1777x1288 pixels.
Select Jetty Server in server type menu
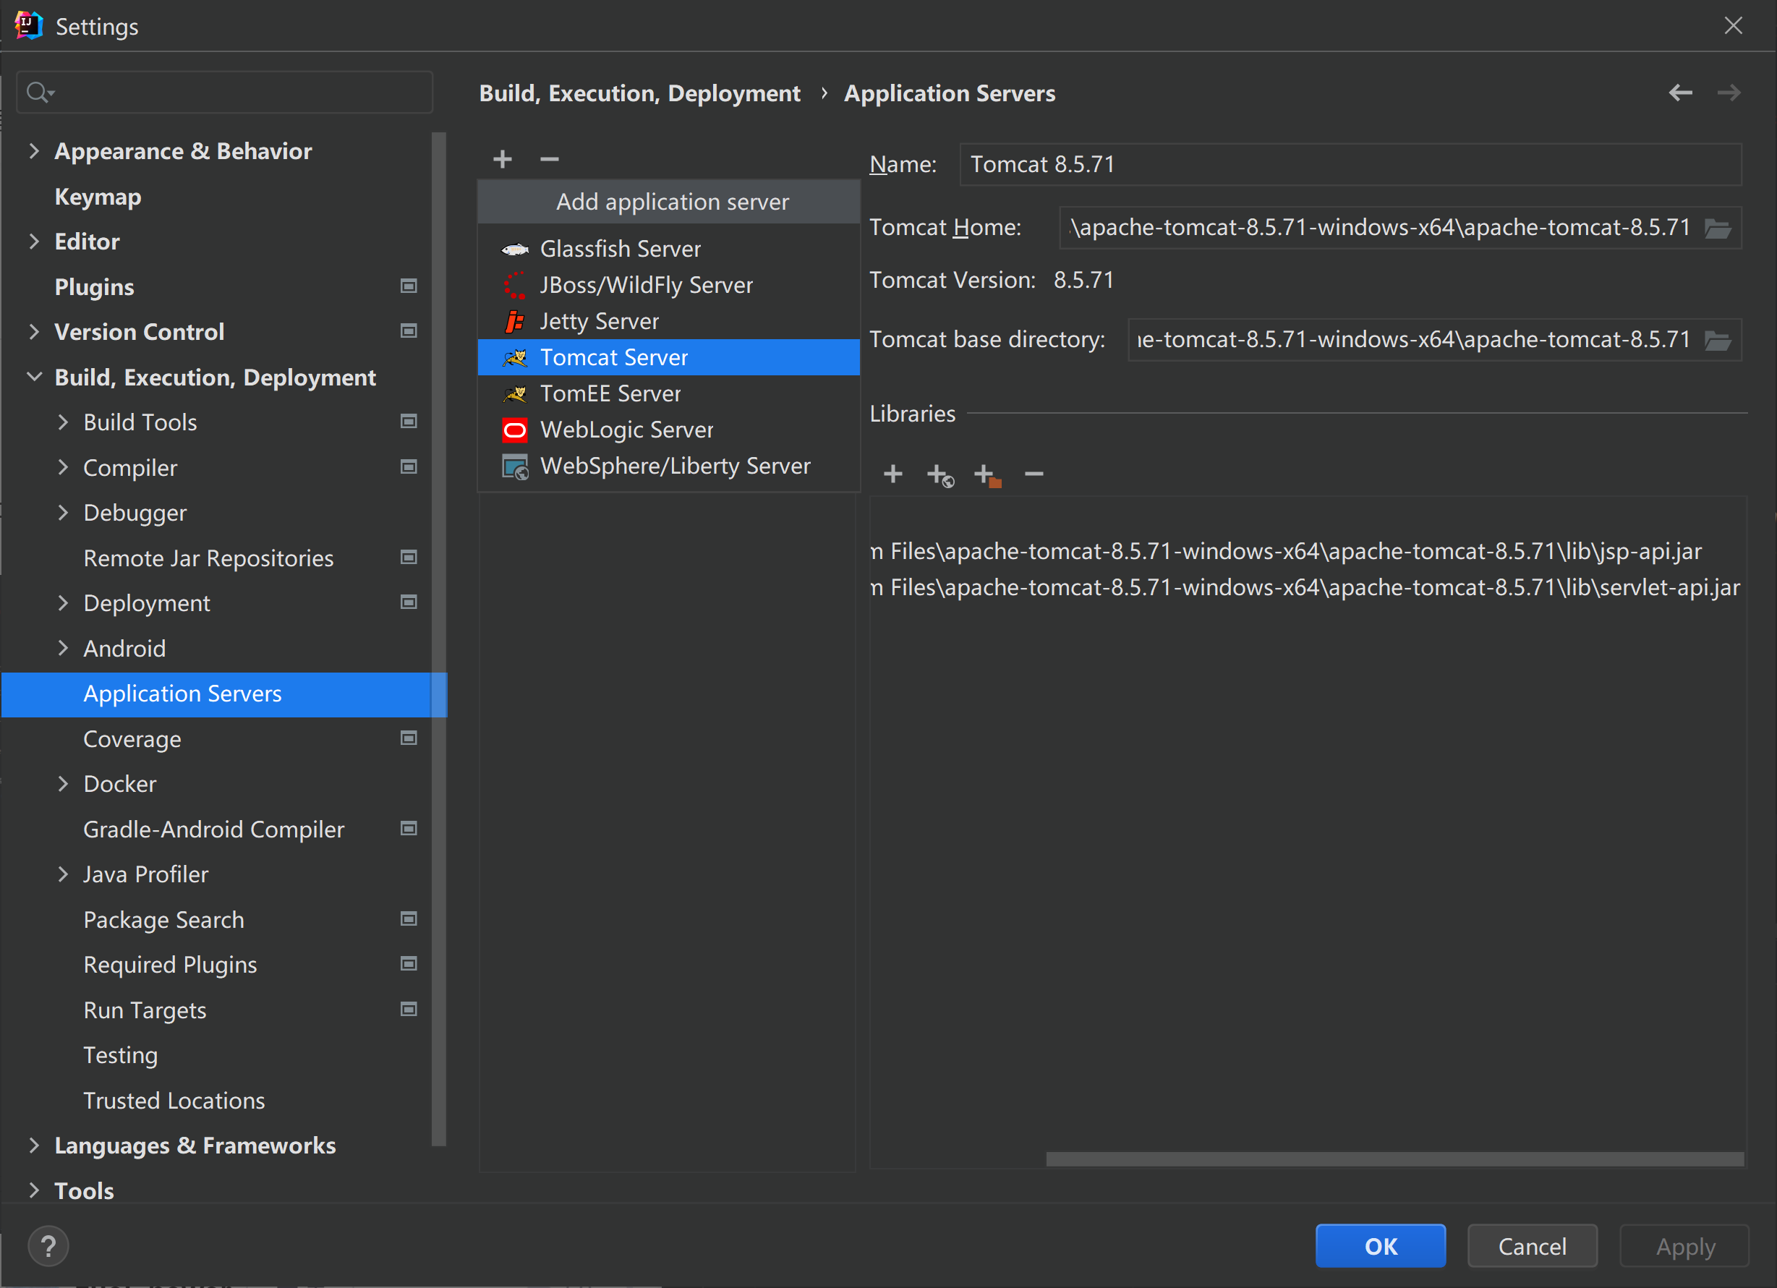tap(599, 321)
